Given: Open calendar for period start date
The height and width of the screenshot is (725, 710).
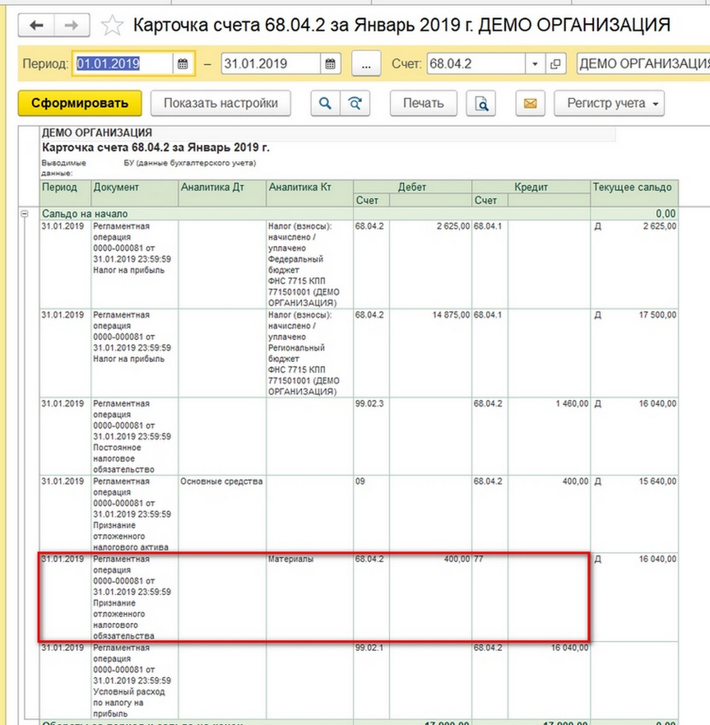Looking at the screenshot, I should [182, 64].
